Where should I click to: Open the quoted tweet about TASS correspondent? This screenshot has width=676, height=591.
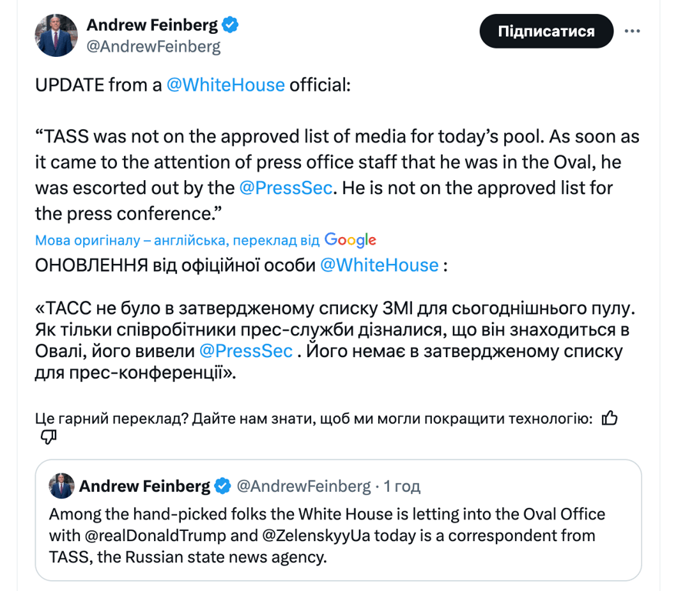[338, 535]
